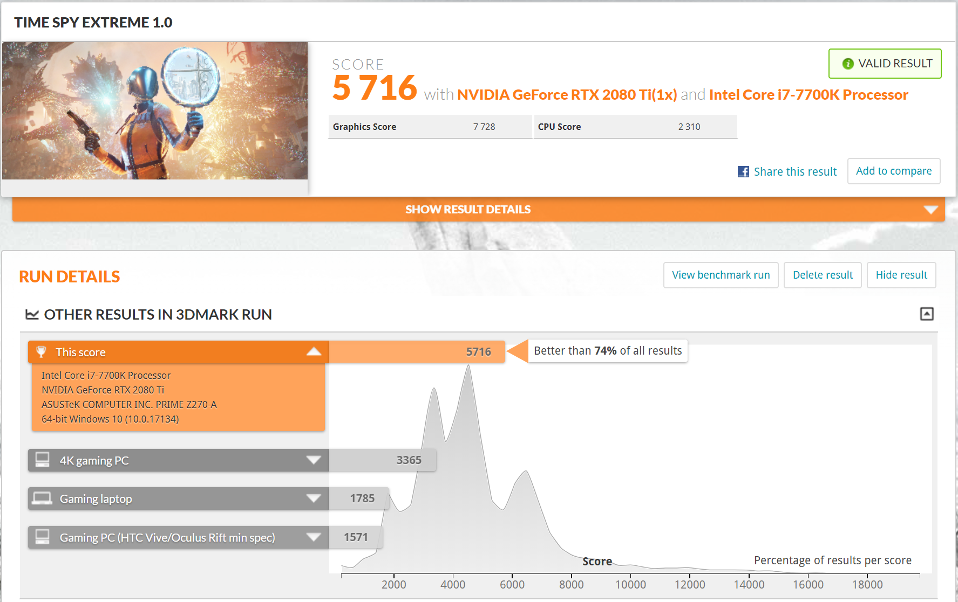Click the Score axis label on the chart

(597, 562)
